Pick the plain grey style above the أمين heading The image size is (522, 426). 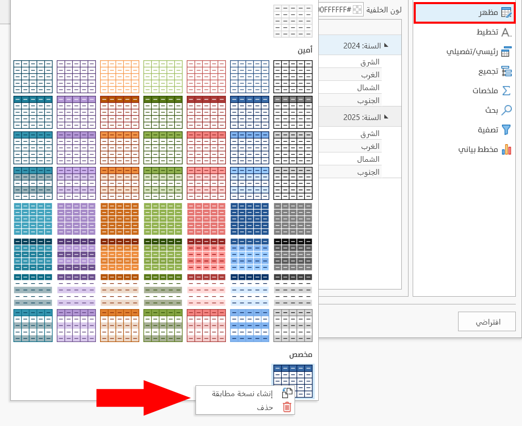click(x=293, y=21)
